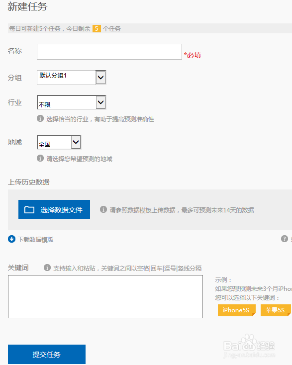Open the 地域 dropdown showing 全国
Screen dimensions: 292x365
[x=59, y=142]
